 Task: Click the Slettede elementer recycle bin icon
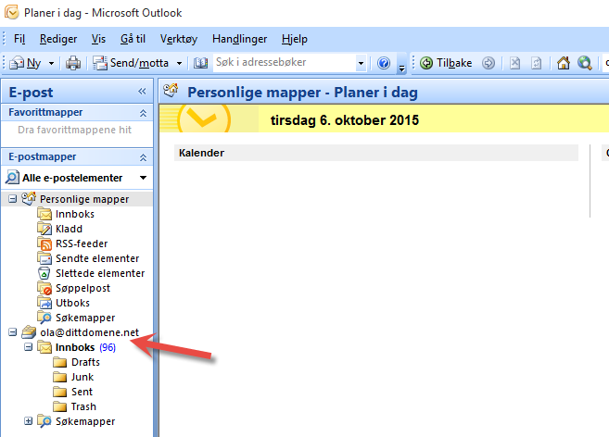[x=44, y=273]
